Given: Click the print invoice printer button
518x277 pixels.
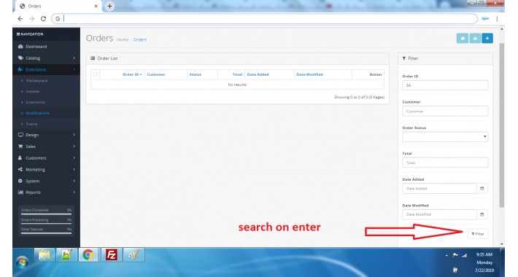Looking at the screenshot, I should [475, 39].
